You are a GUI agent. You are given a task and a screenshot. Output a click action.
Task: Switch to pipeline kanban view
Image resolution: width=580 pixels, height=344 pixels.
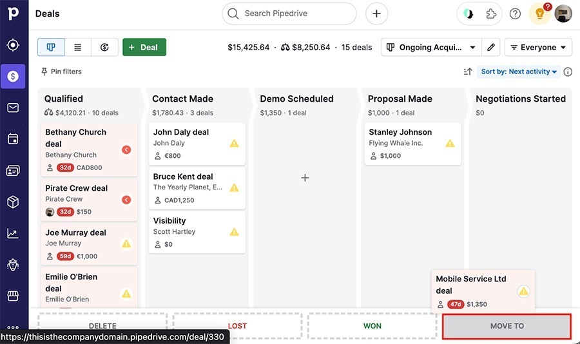tap(51, 47)
